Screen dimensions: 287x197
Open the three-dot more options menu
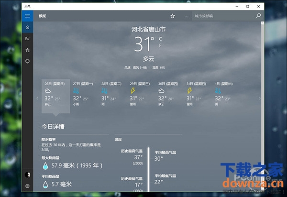pyautogui.click(x=187, y=16)
